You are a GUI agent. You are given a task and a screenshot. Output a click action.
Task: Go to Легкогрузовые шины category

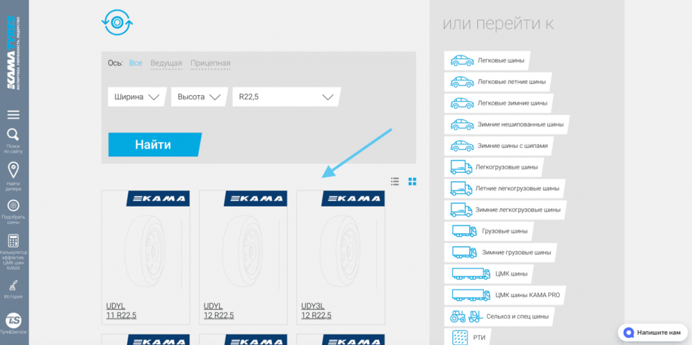pyautogui.click(x=494, y=167)
